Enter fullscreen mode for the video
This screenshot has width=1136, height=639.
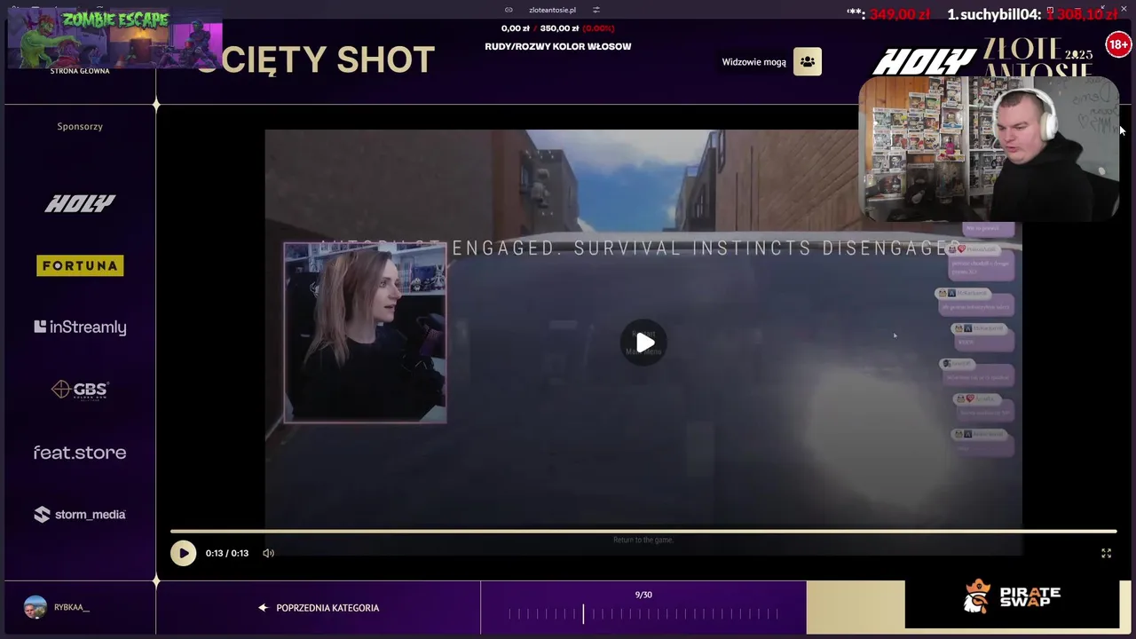point(1106,553)
